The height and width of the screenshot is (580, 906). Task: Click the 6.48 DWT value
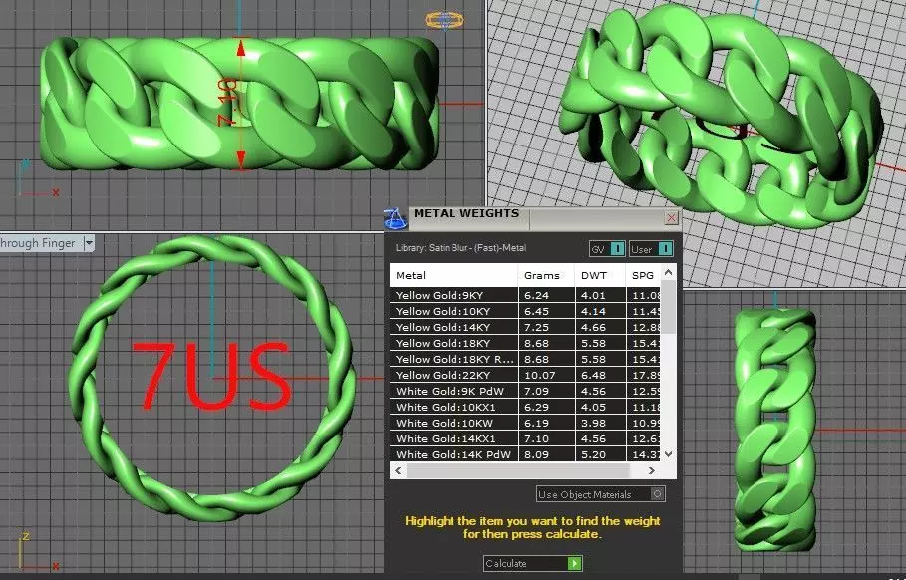click(x=593, y=375)
